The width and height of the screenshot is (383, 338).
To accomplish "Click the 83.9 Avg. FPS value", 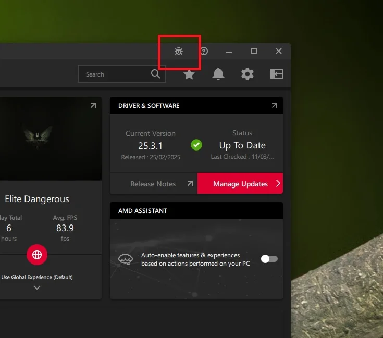I will 65,228.
